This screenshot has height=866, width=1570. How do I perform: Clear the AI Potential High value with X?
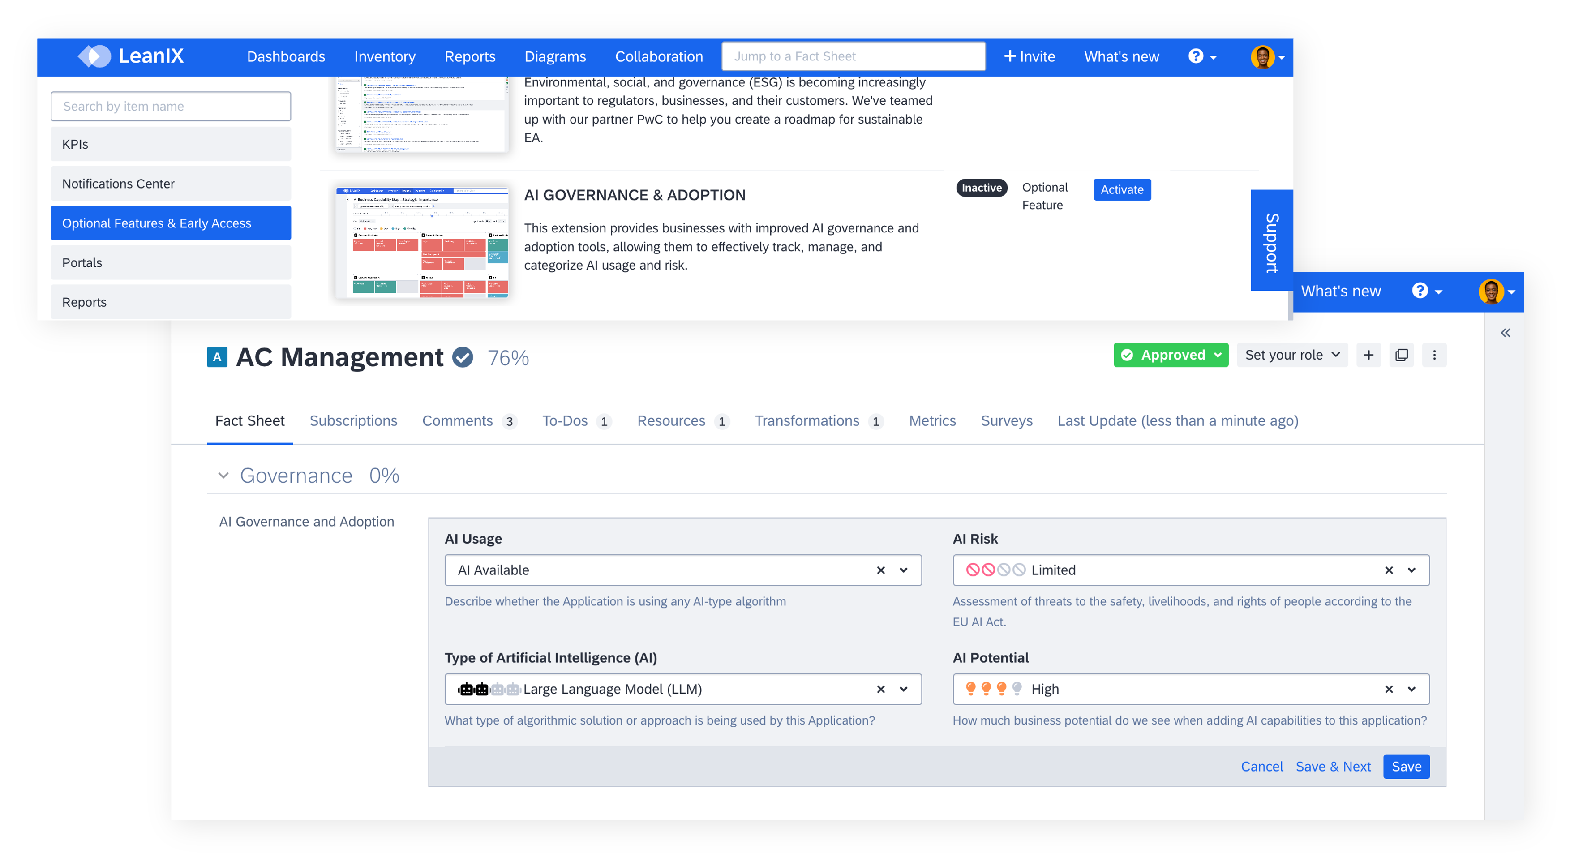tap(1388, 689)
